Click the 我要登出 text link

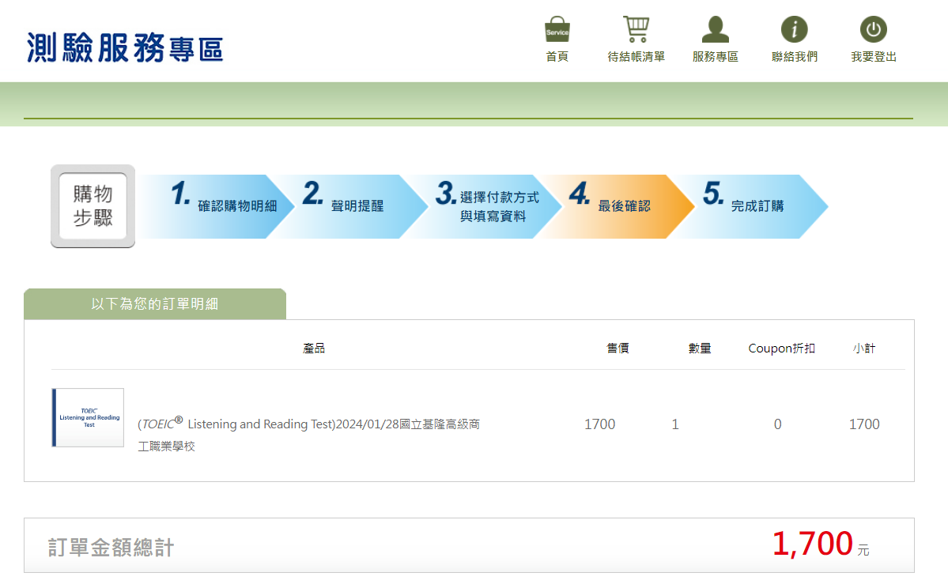tap(873, 57)
